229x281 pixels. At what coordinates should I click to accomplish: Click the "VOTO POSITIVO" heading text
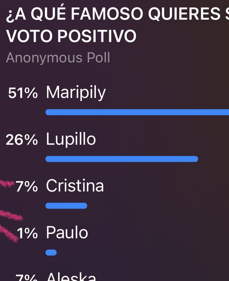pos(71,36)
